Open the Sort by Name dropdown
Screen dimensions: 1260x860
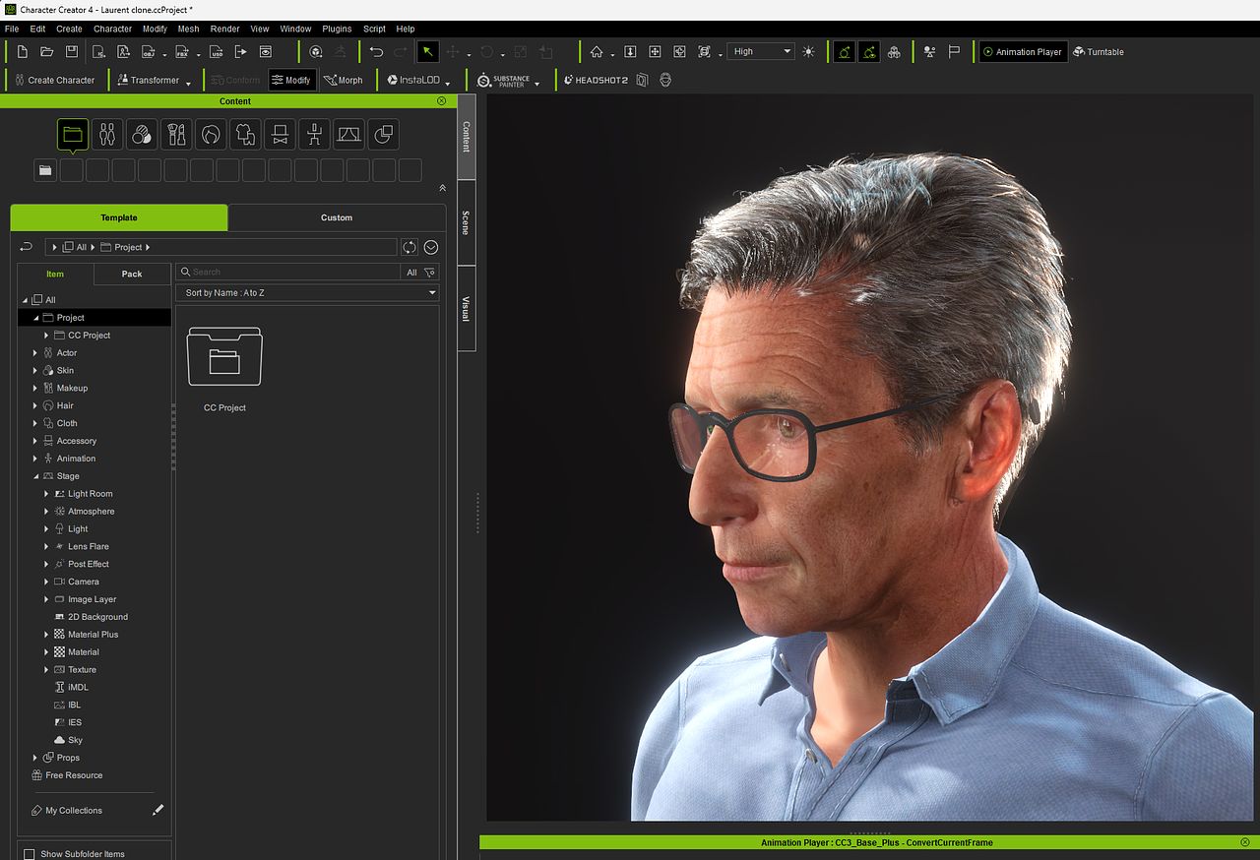[307, 293]
